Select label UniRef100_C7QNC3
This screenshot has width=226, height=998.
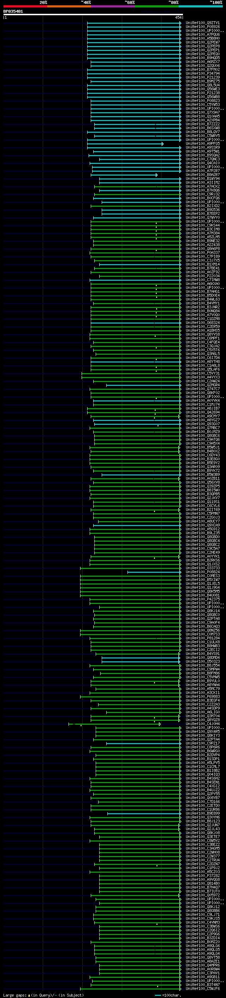tap(202, 159)
